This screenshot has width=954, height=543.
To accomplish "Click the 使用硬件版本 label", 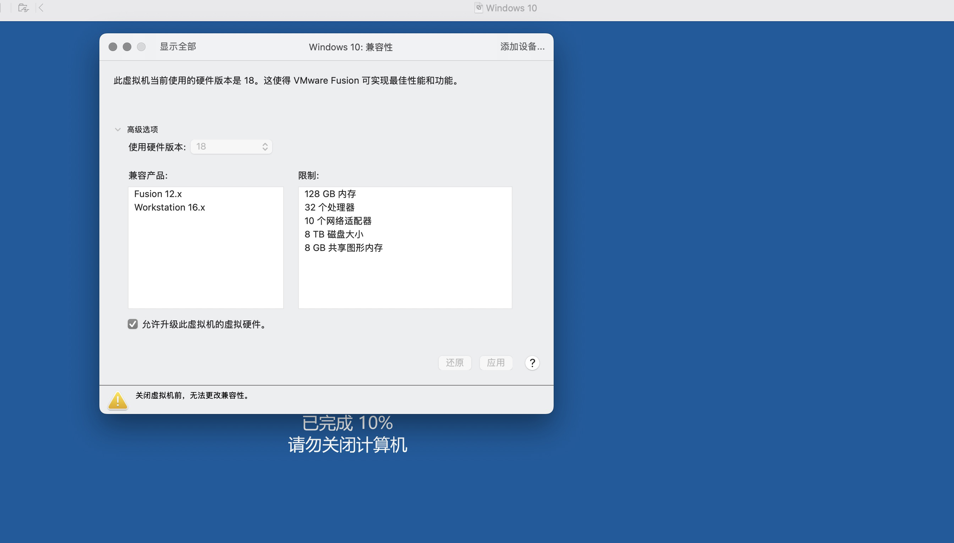I will click(x=157, y=147).
